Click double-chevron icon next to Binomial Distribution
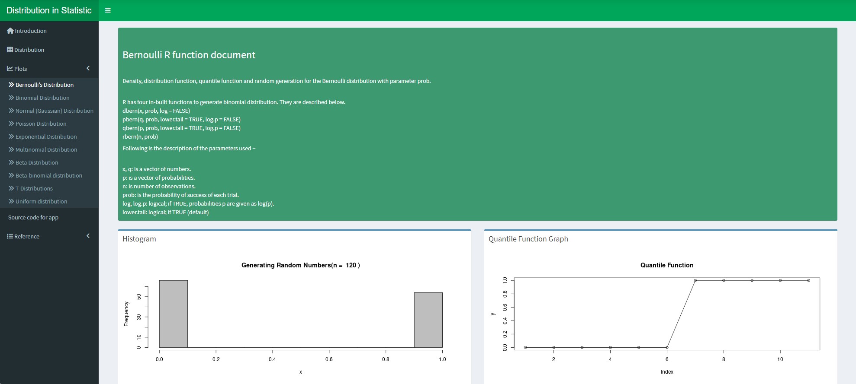Screen dimensions: 856x384 [x=11, y=98]
